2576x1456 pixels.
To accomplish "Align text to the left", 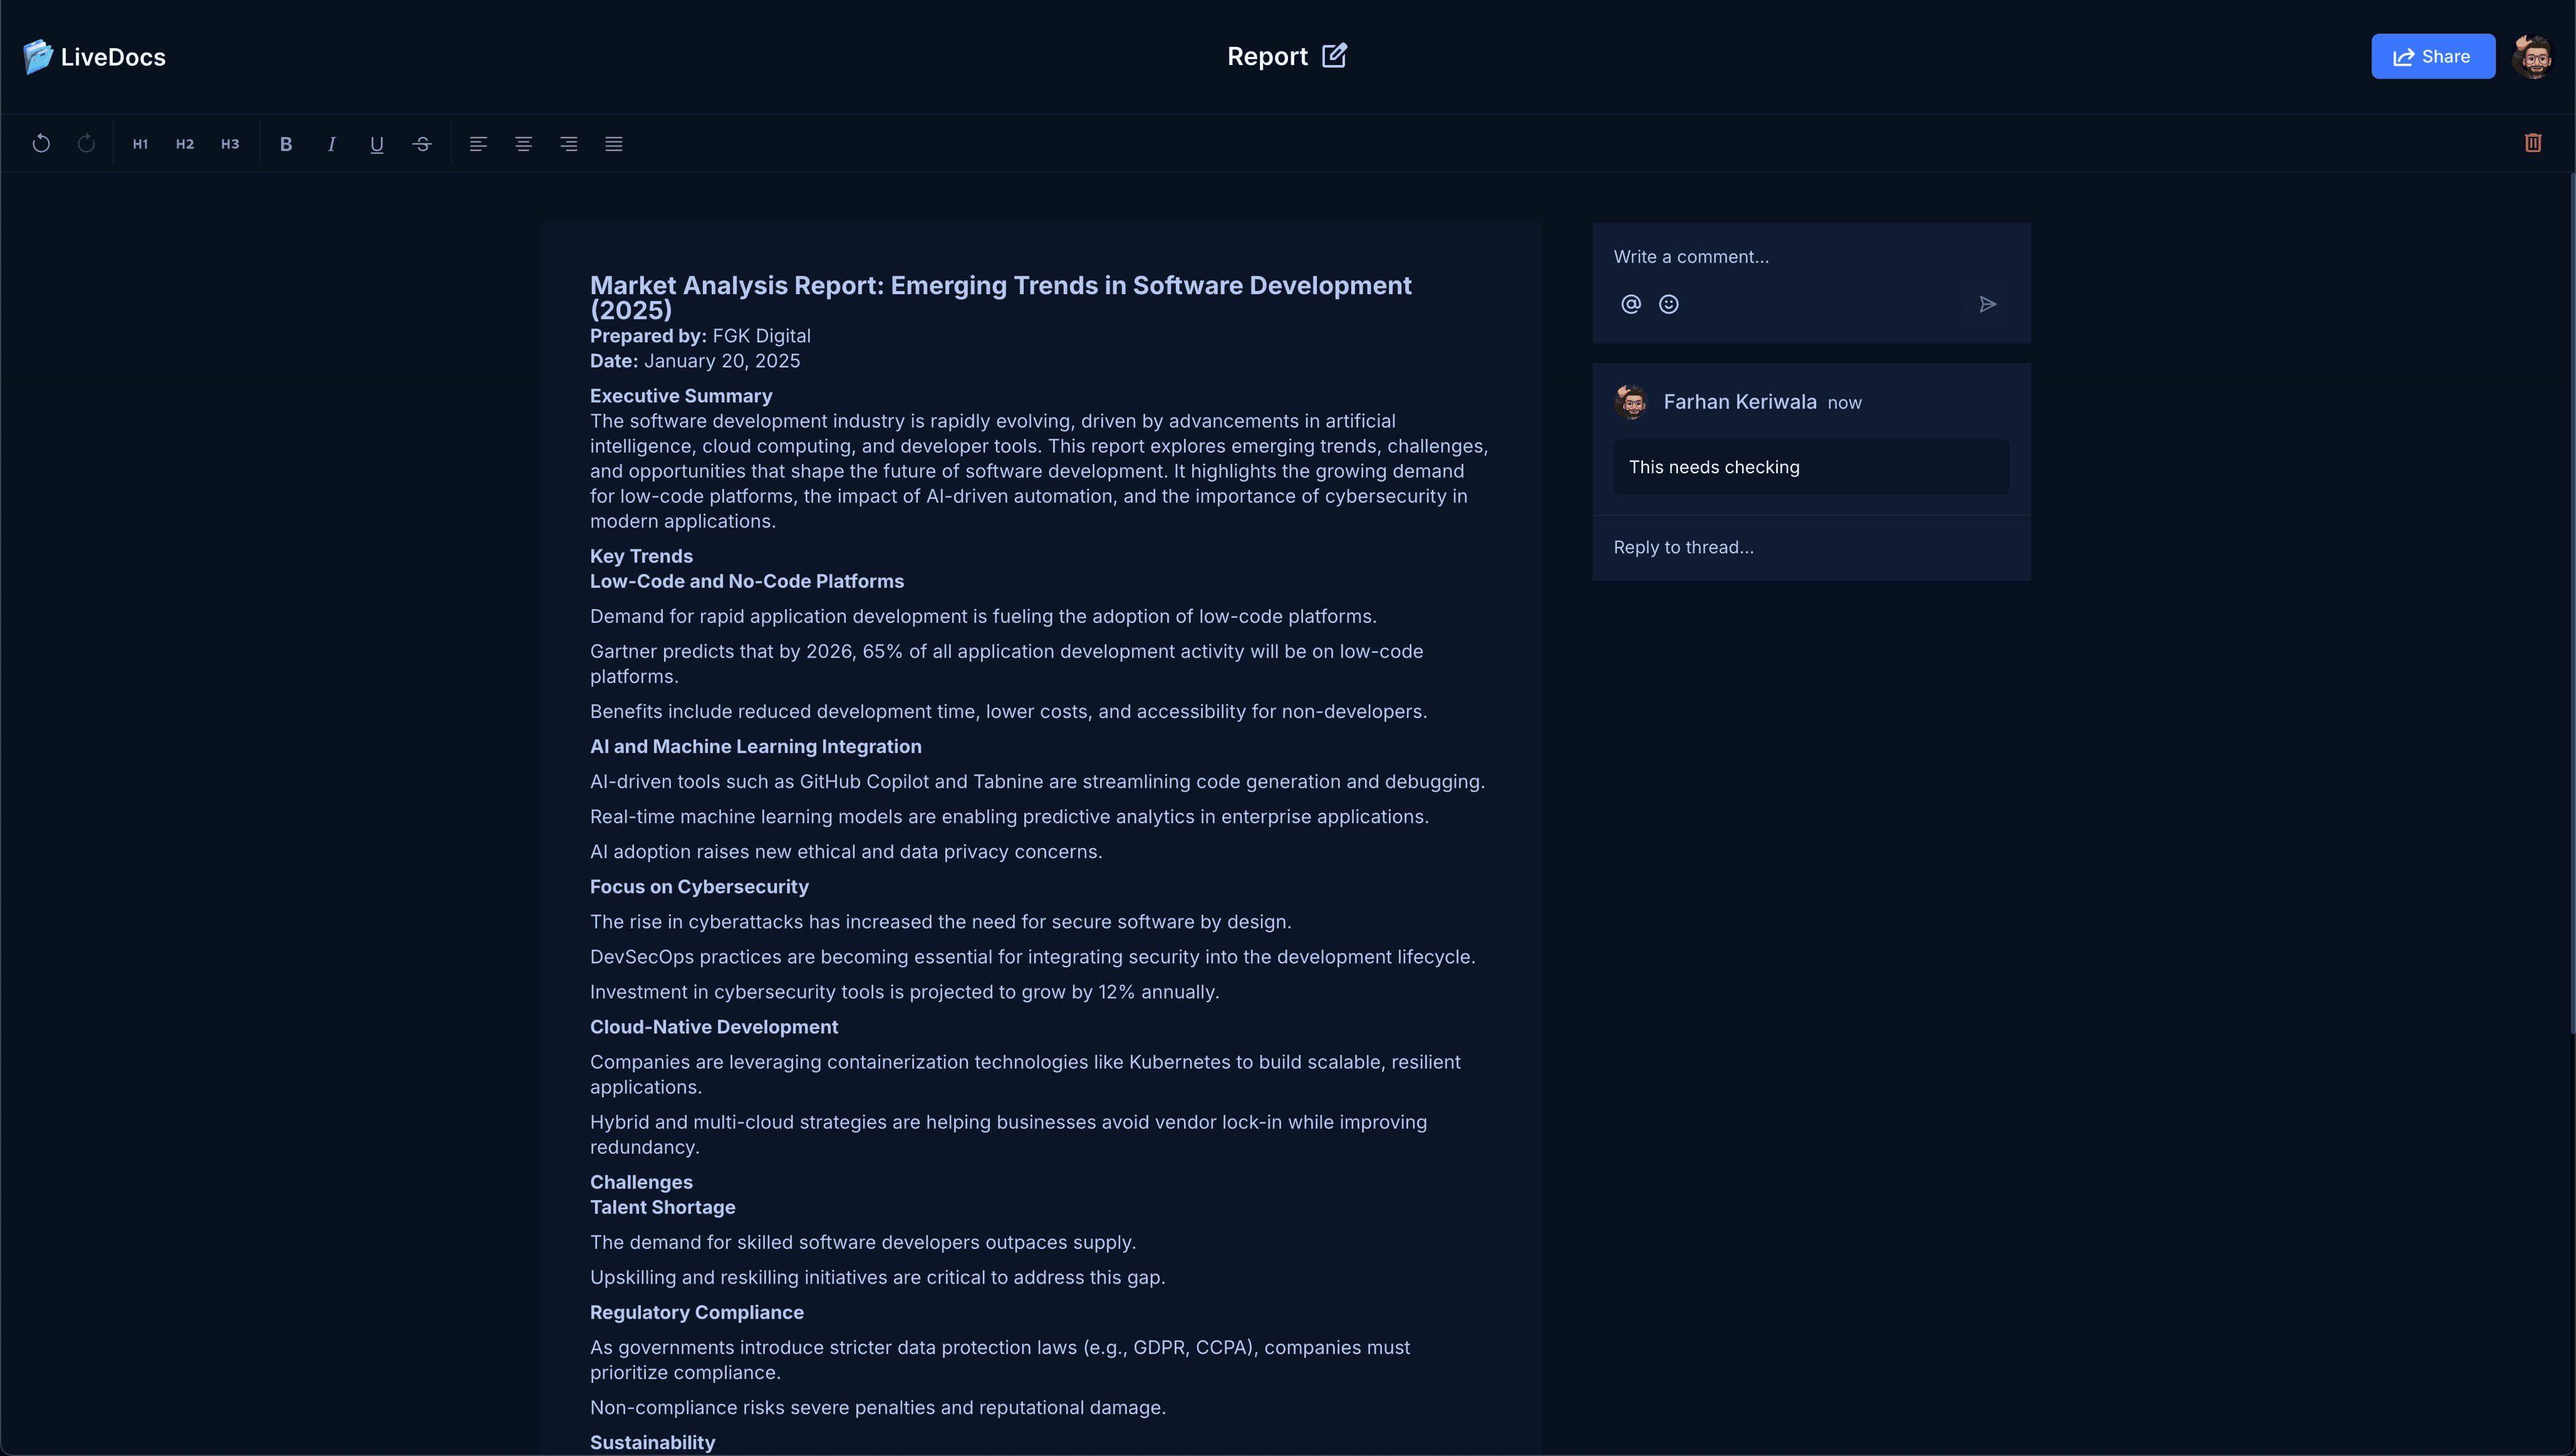I will tap(478, 144).
